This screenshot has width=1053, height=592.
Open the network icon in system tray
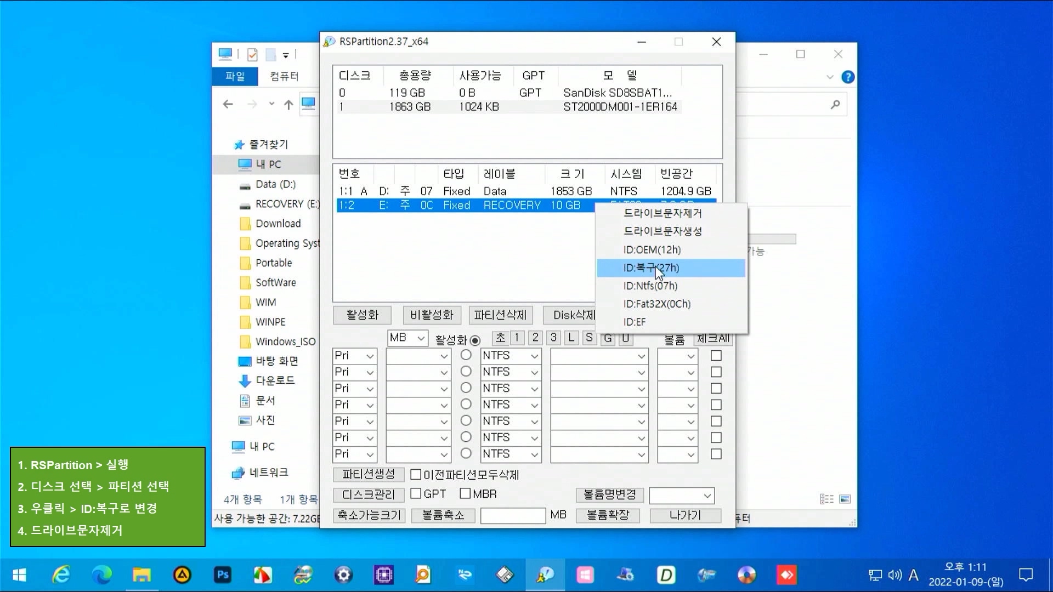(875, 575)
